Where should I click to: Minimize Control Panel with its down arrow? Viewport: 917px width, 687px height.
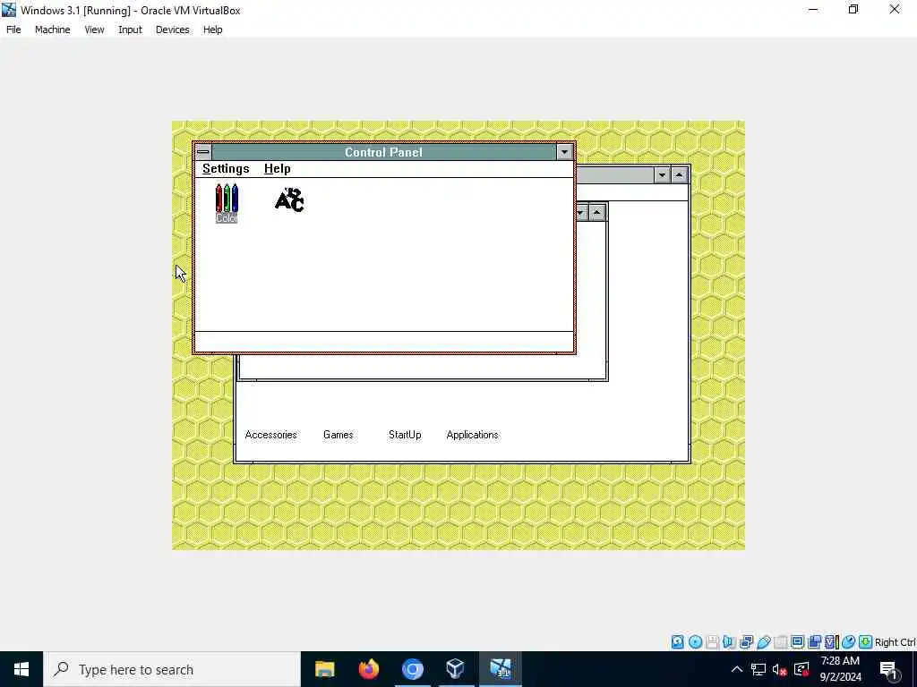(x=564, y=152)
